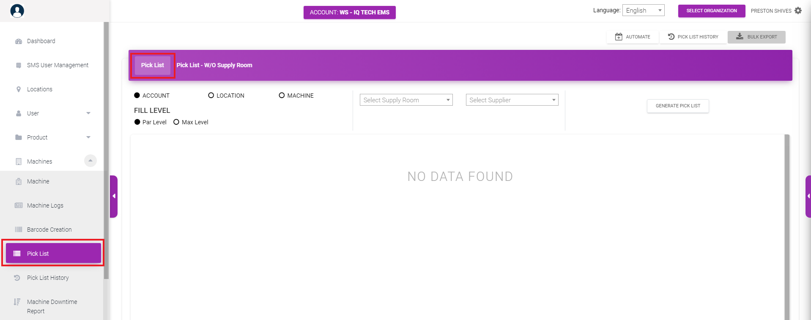
Task: Click the Automate calendar icon
Action: coord(619,37)
